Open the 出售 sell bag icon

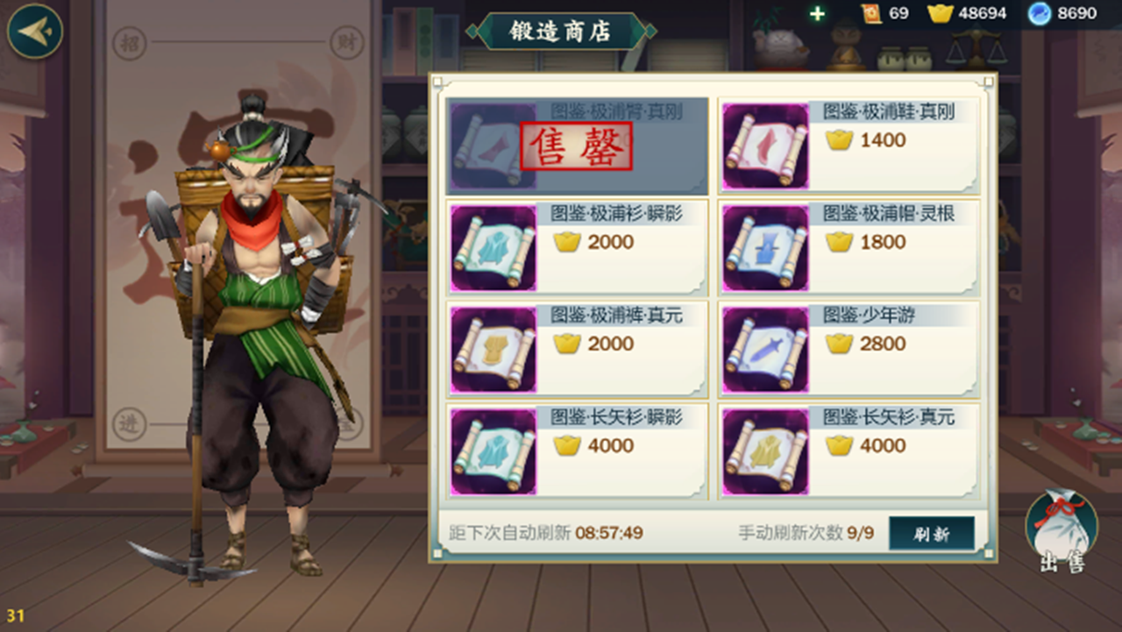[1062, 529]
